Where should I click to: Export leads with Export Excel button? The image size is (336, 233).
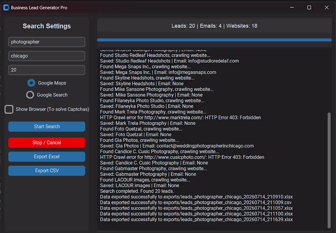coord(47,157)
